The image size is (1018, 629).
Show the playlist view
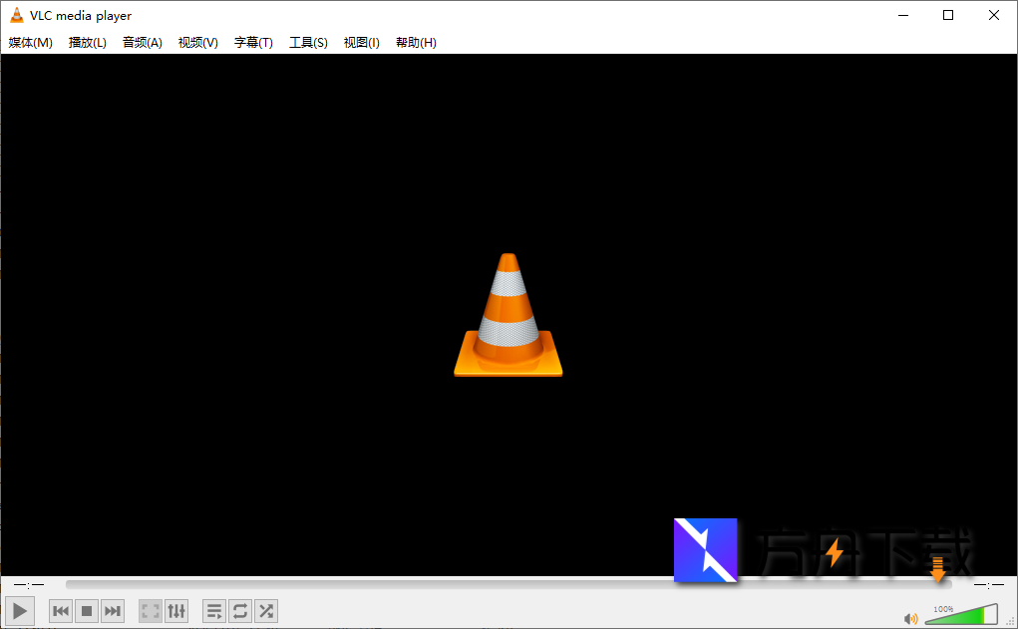click(x=213, y=610)
